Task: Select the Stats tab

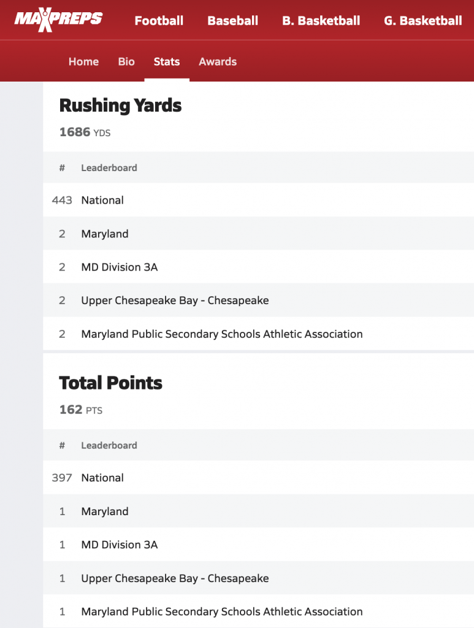Action: click(167, 61)
